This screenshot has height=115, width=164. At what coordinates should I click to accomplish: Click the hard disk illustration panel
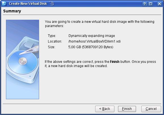point(22,59)
